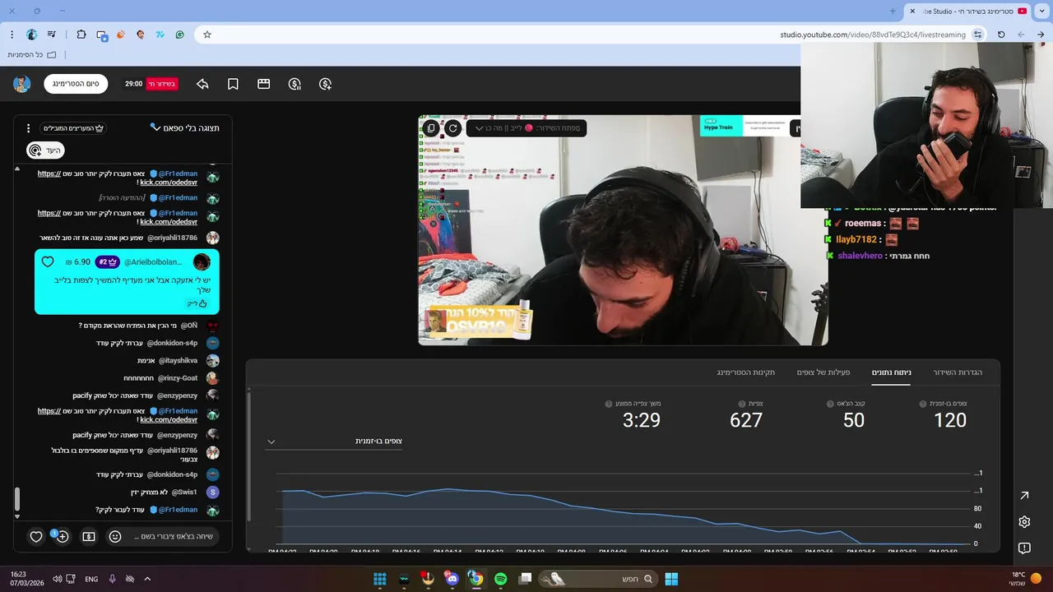Viewport: 1053px width, 592px height.
Task: Reload the page in Chrome
Action: click(x=1001, y=35)
